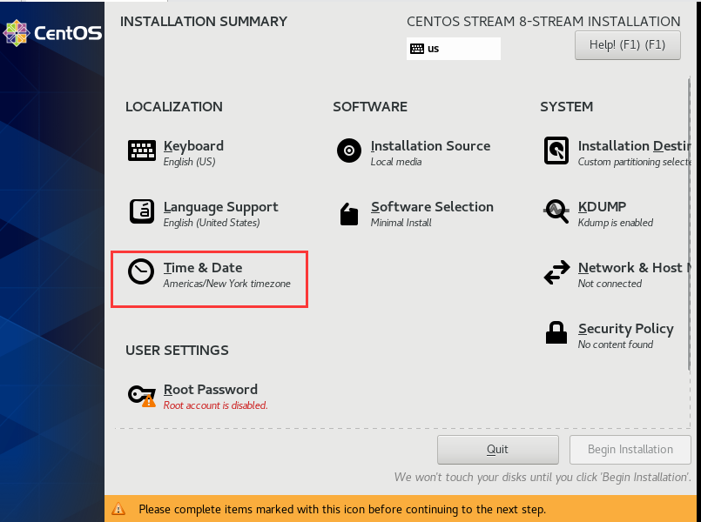The width and height of the screenshot is (701, 522).
Task: Open the Time & Date settings link
Action: (x=203, y=267)
